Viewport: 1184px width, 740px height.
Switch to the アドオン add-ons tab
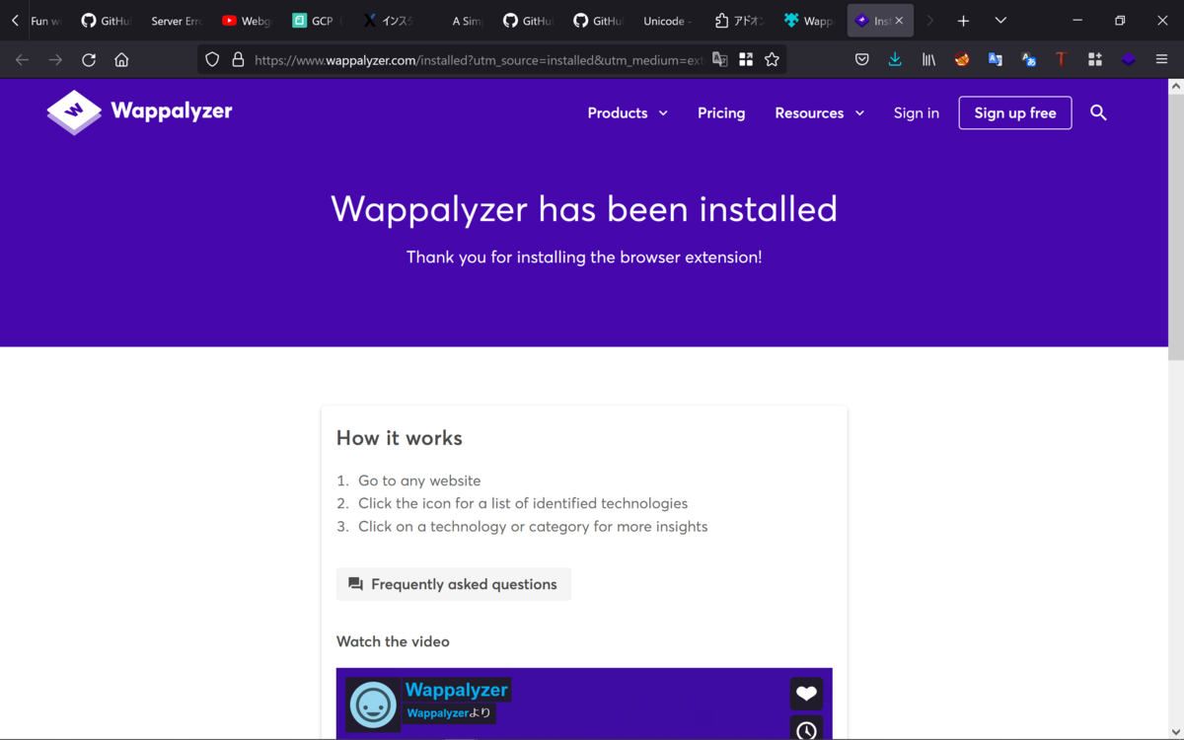point(739,21)
